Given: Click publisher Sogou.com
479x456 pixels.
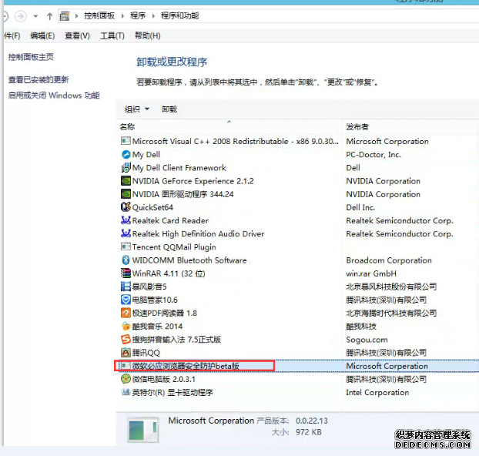Looking at the screenshot, I should [x=367, y=340].
